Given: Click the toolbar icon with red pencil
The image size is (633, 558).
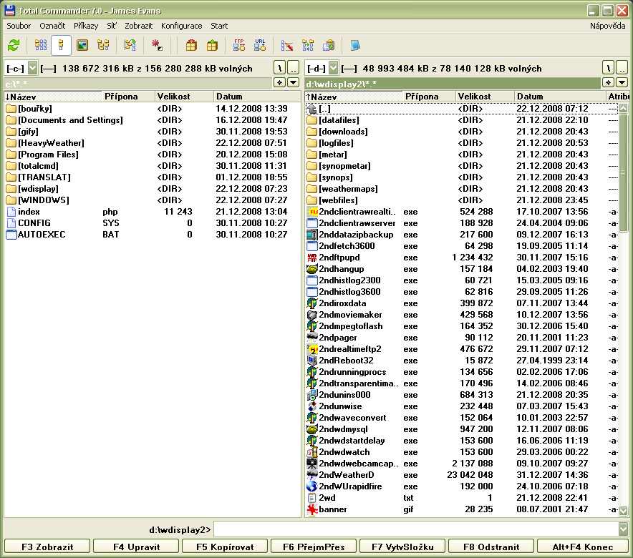Looking at the screenshot, I should (286, 45).
